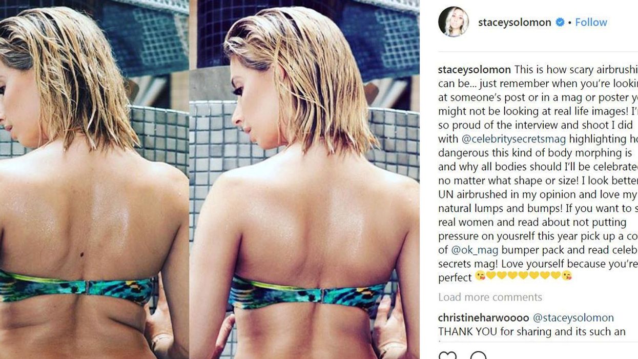The height and width of the screenshot is (359, 638).
Task: Like the post with heart icon
Action: (447, 355)
